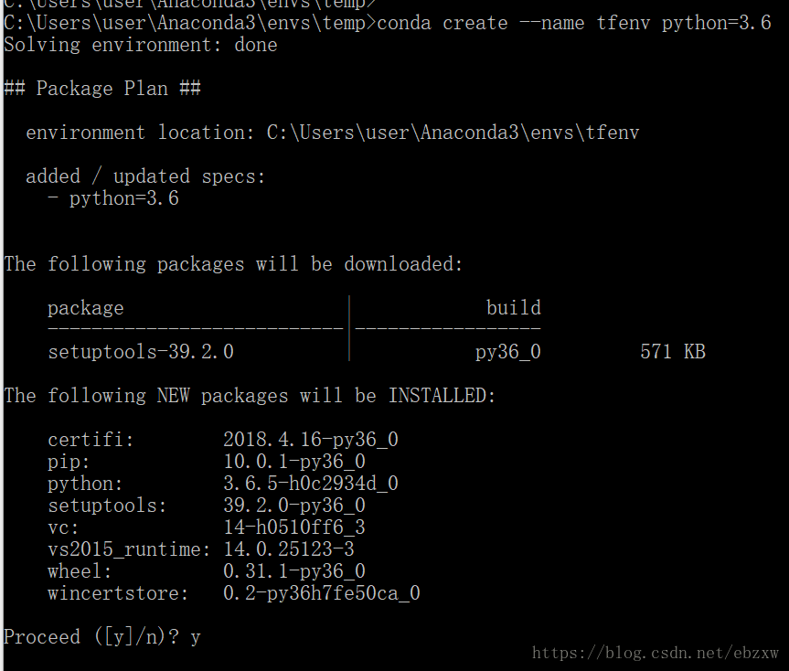Click the '571 KB' size value
Image resolution: width=789 pixels, height=671 pixels.
click(x=673, y=352)
